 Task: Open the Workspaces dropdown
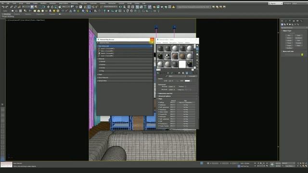tap(300, 3)
